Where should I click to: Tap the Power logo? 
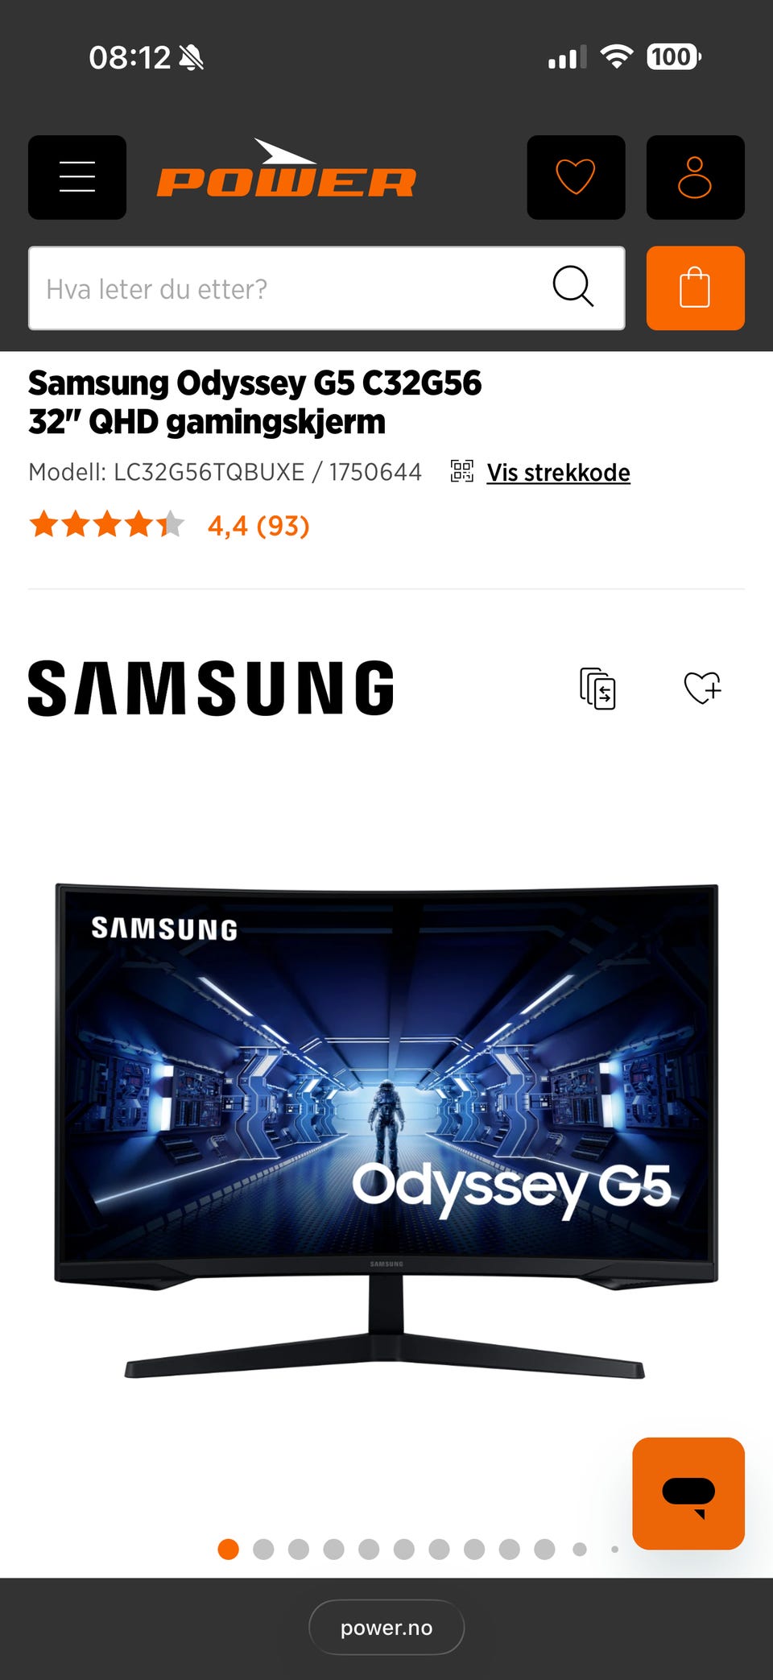(287, 169)
